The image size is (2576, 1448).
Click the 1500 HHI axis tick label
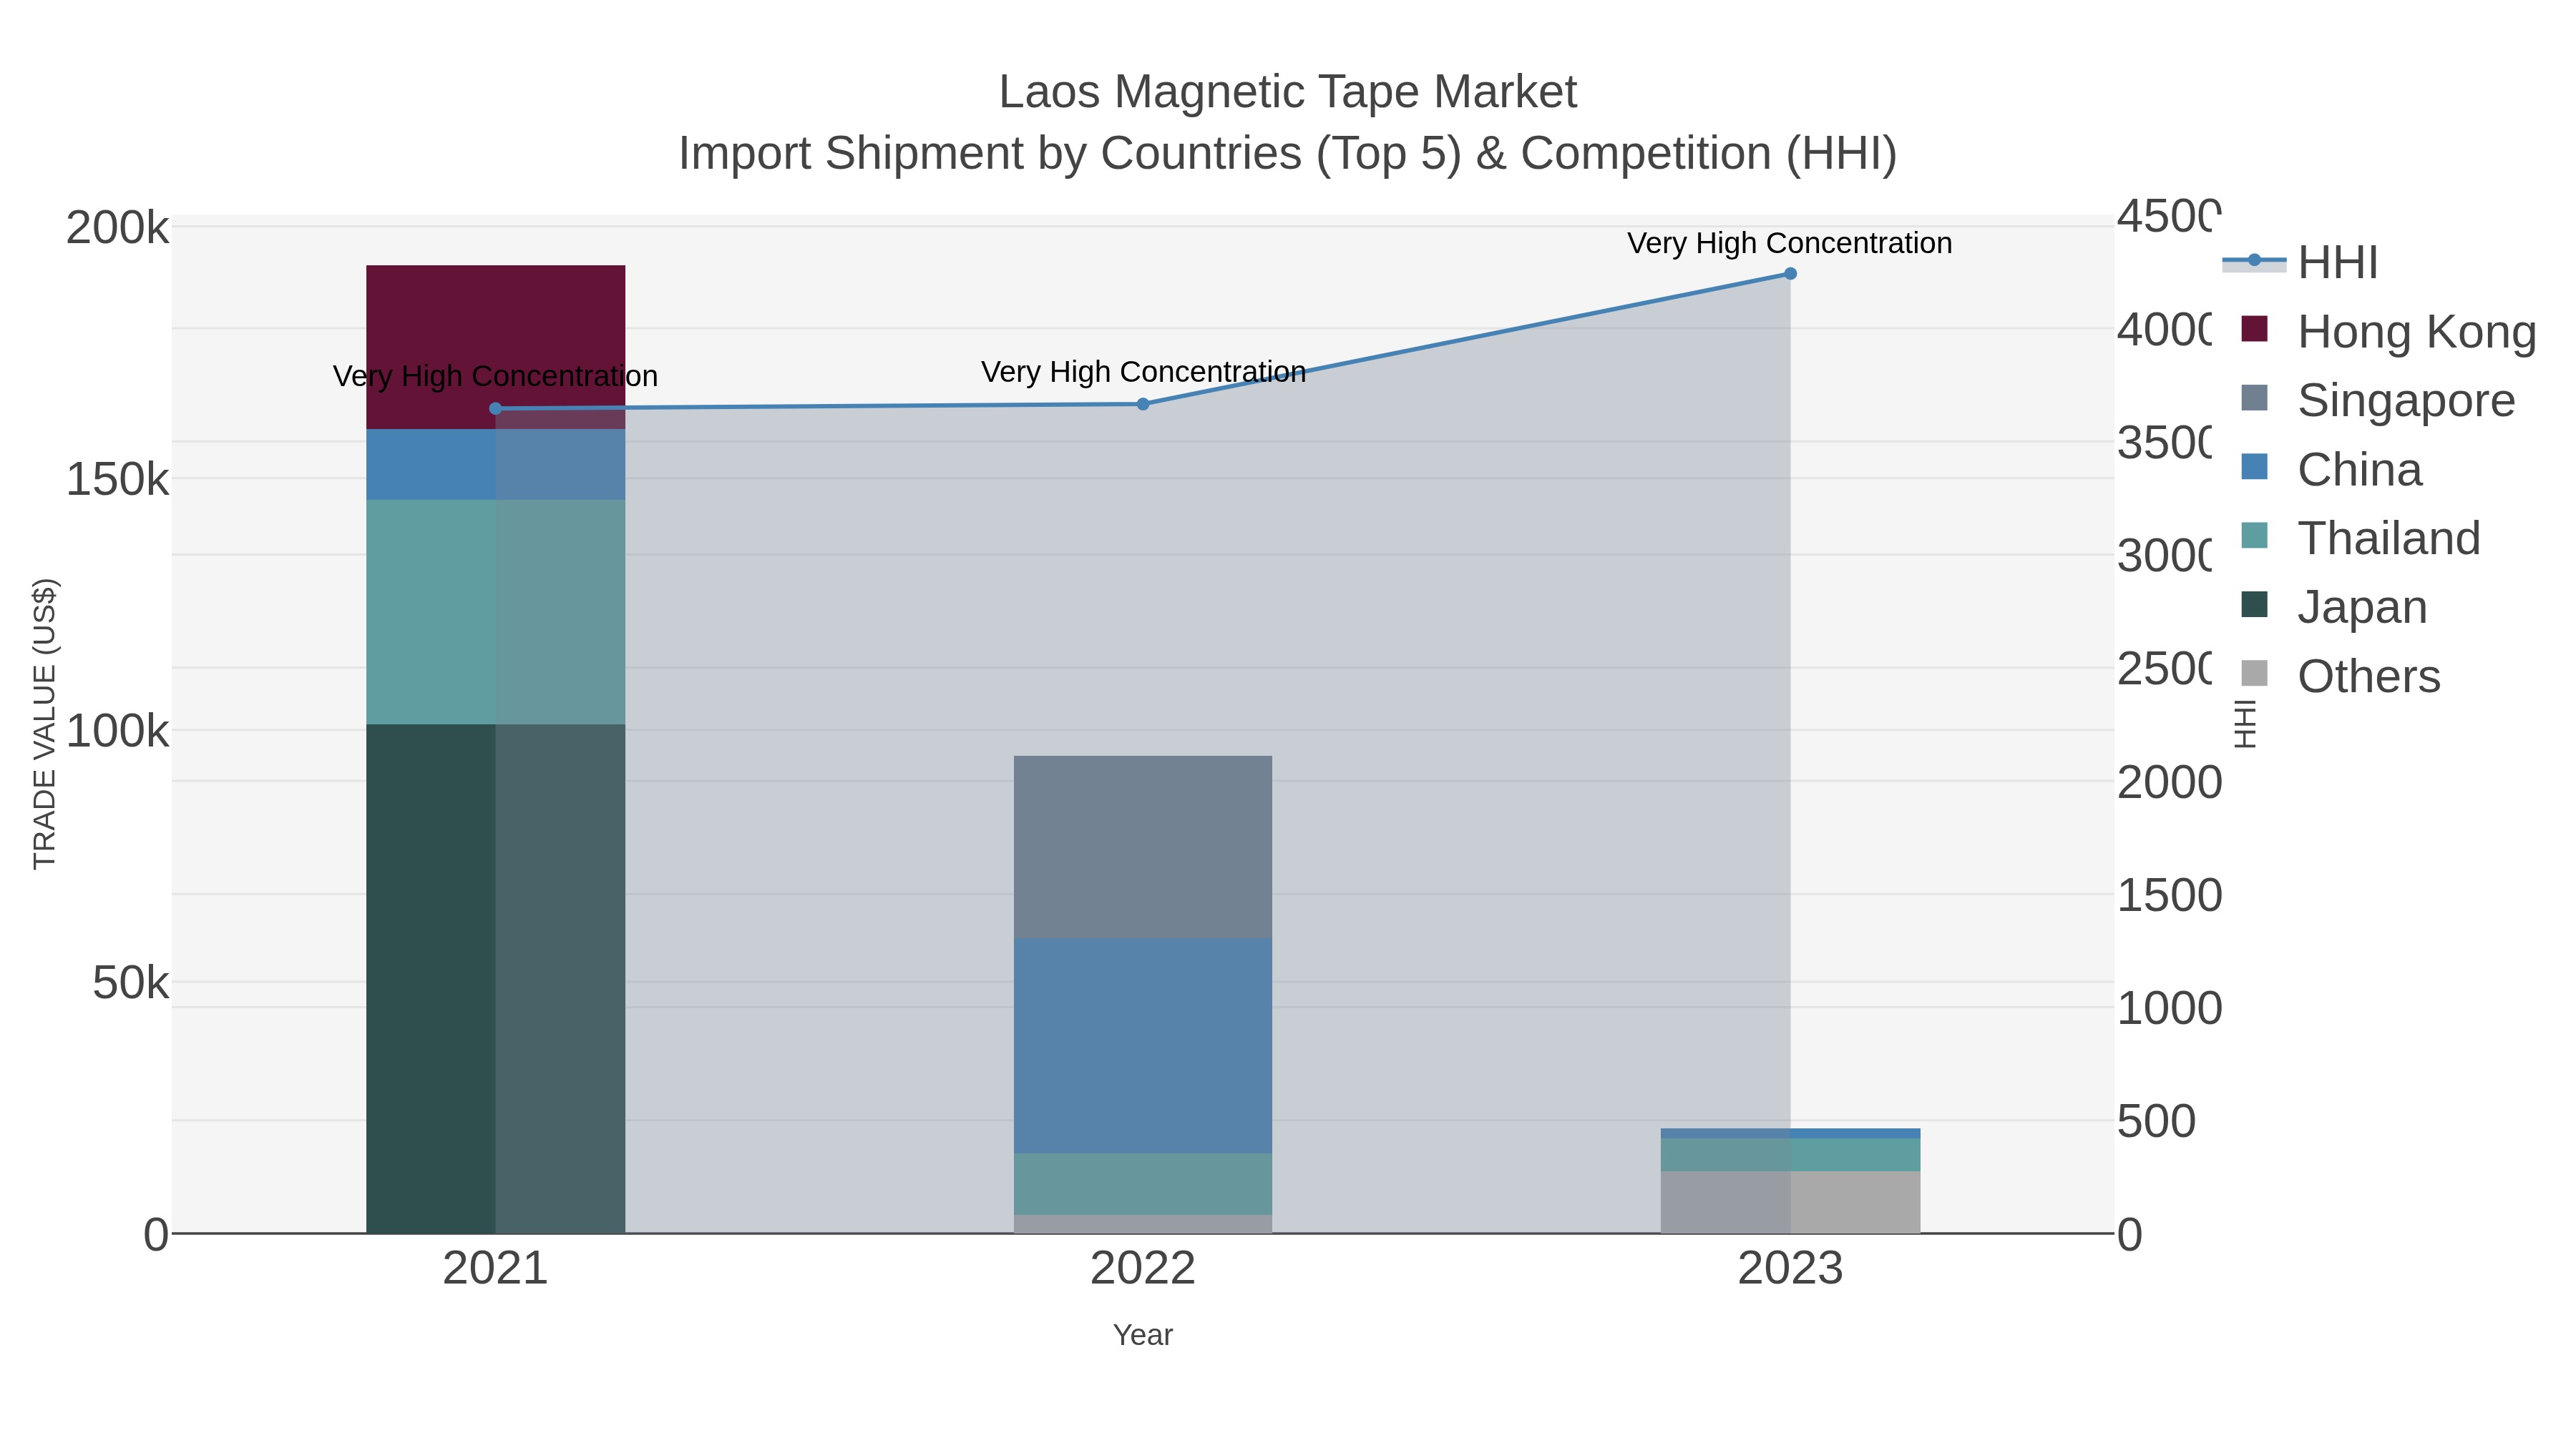click(x=2169, y=895)
